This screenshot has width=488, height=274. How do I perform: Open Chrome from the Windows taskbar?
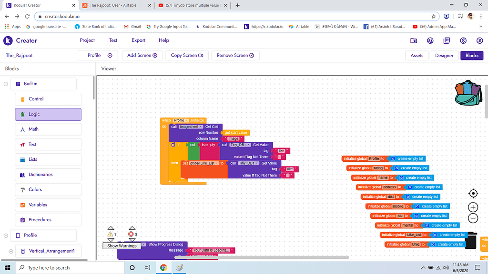tap(163, 267)
